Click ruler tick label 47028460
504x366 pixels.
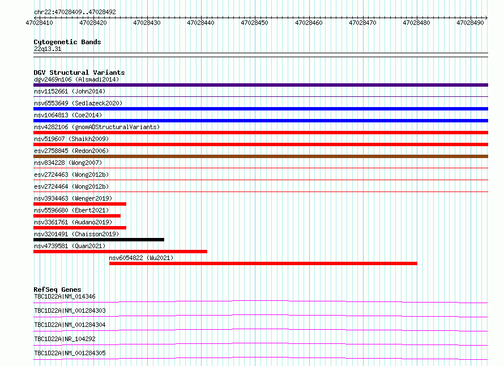pos(309,23)
